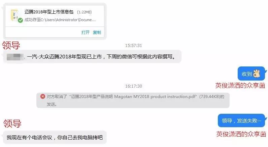Click the lower 英俊潇洒的众享菌 sender label

tap(241, 134)
